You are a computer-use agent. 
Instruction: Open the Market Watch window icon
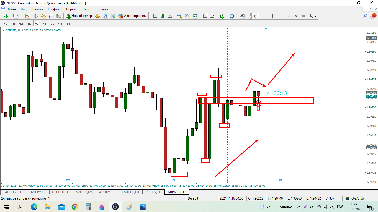(28, 16)
